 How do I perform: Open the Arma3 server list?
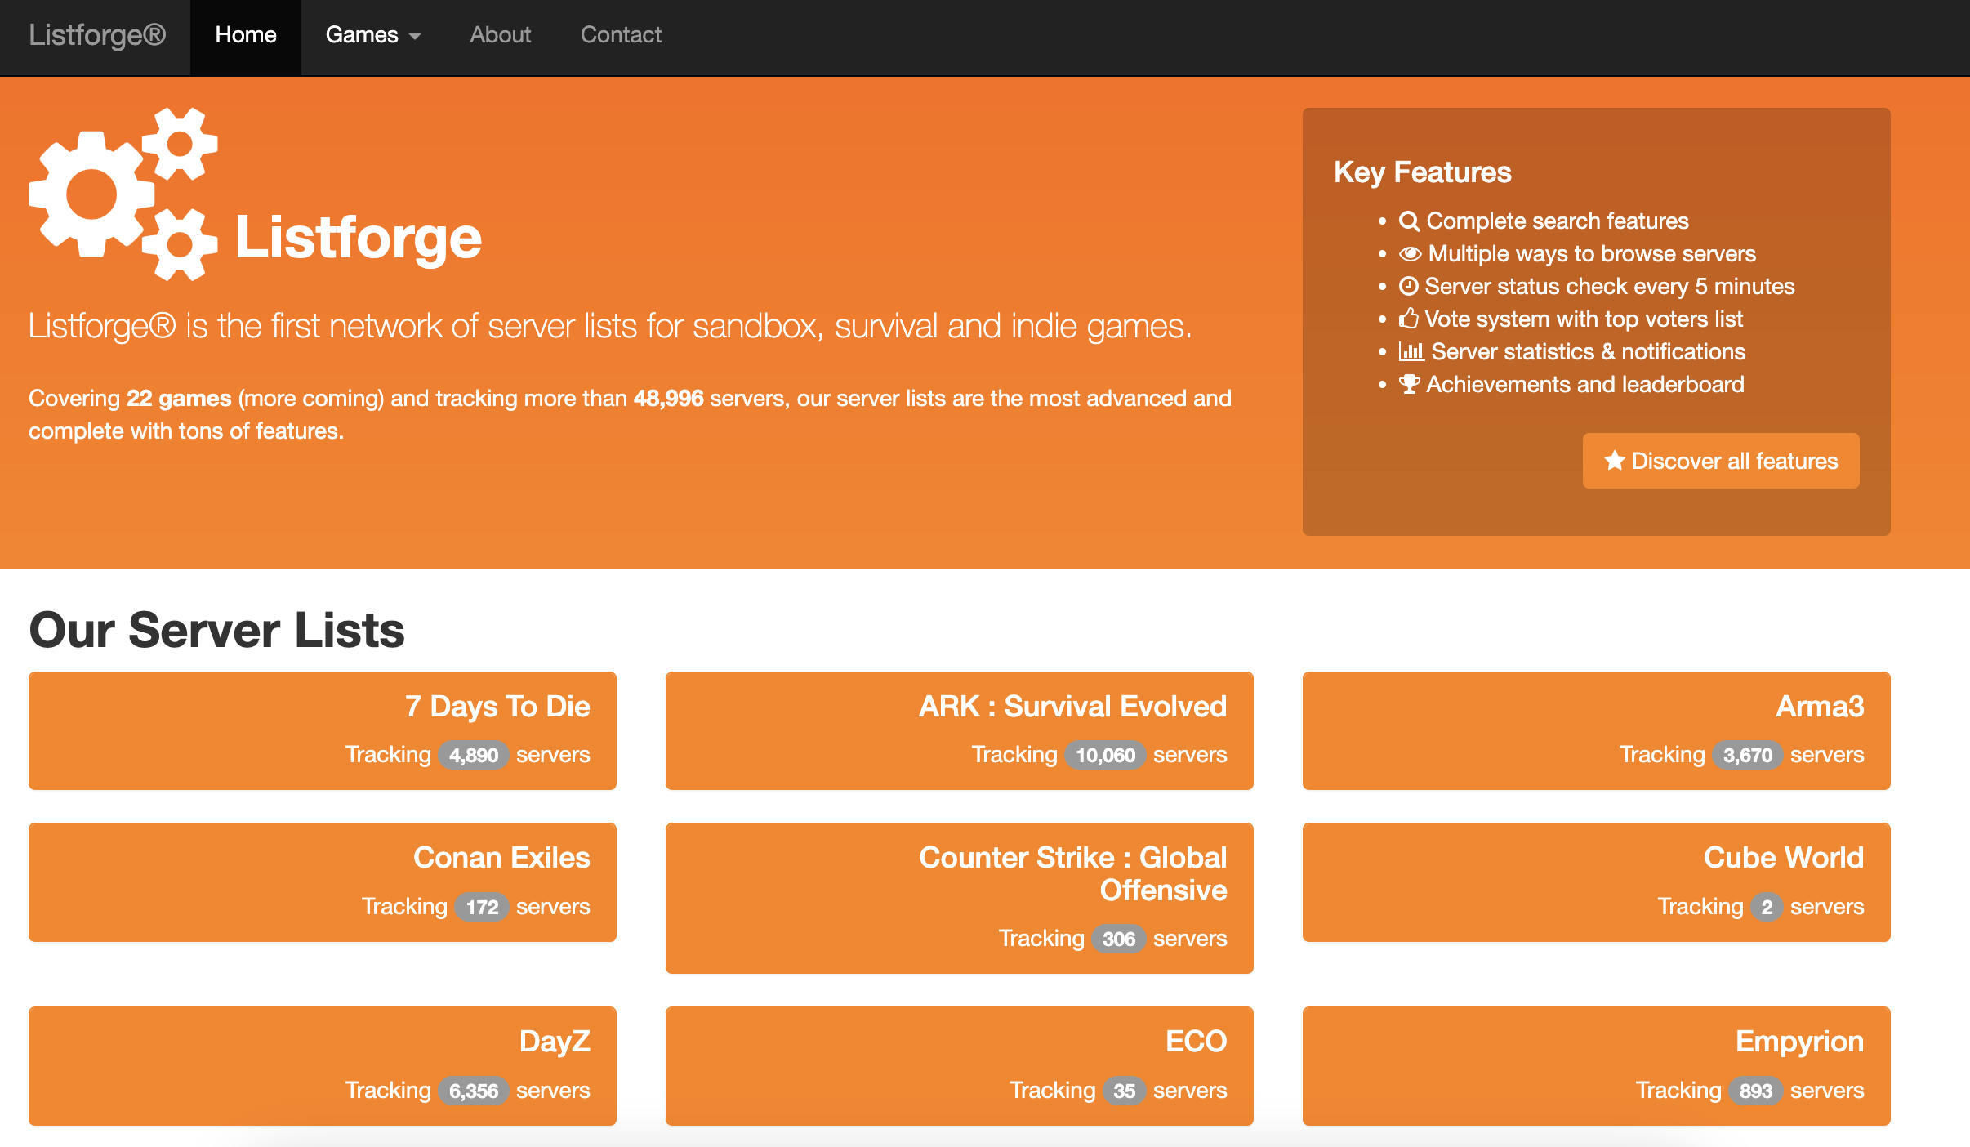point(1597,730)
